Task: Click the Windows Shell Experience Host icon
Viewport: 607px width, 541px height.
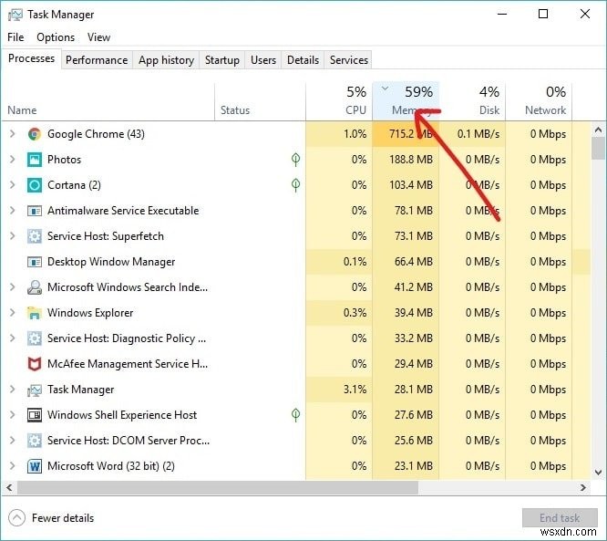Action: click(x=35, y=415)
